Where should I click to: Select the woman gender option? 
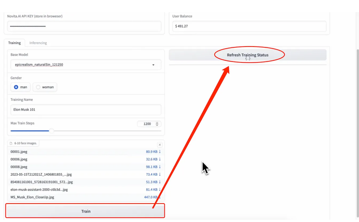[38, 87]
